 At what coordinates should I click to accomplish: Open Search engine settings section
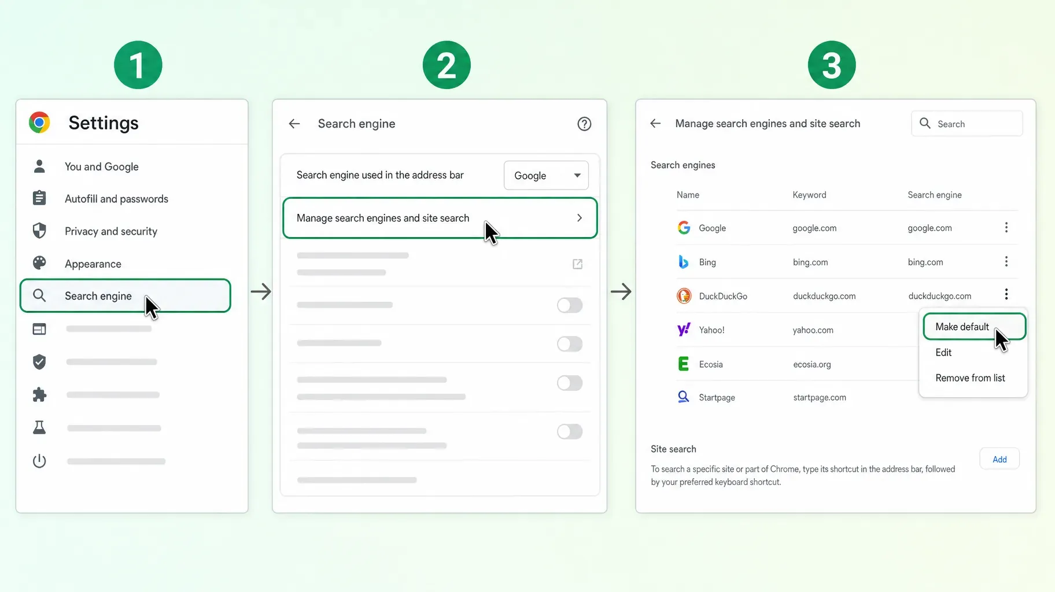coord(125,296)
